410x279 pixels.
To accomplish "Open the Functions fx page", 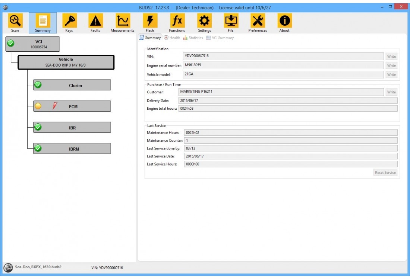I will pyautogui.click(x=177, y=23).
